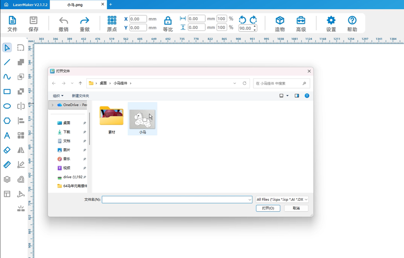Open the 造物 panel
The height and width of the screenshot is (258, 404).
[280, 24]
